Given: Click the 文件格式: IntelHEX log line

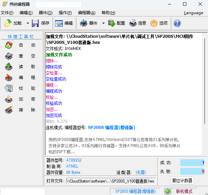Looking at the screenshot, I should [63, 49].
